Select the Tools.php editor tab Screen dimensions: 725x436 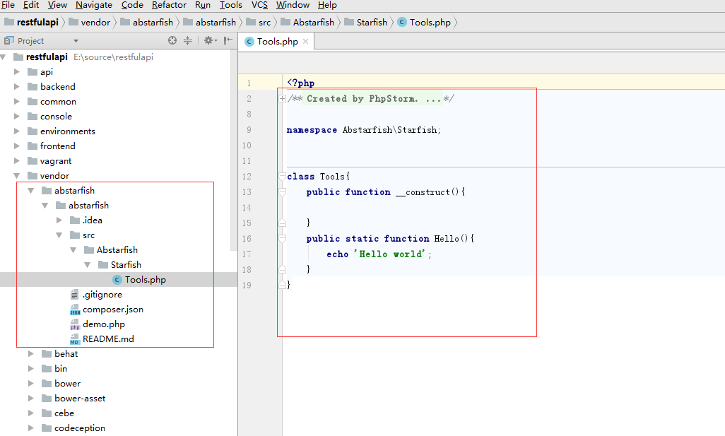coord(276,42)
